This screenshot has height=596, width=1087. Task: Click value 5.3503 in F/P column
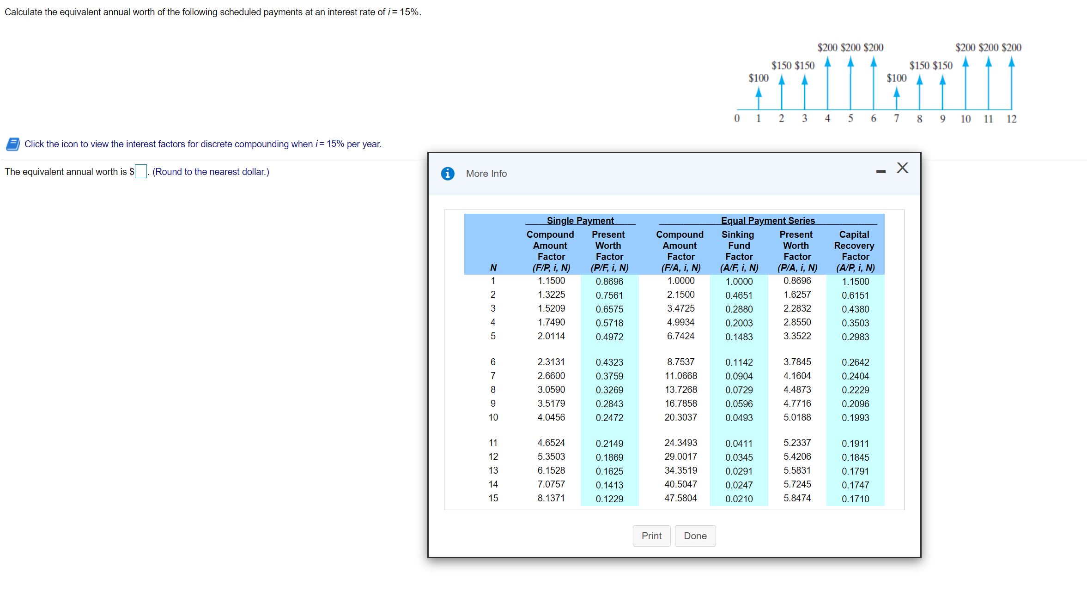pos(551,457)
